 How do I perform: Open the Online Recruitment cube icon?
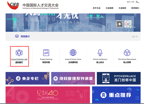pyautogui.click(x=127, y=53)
